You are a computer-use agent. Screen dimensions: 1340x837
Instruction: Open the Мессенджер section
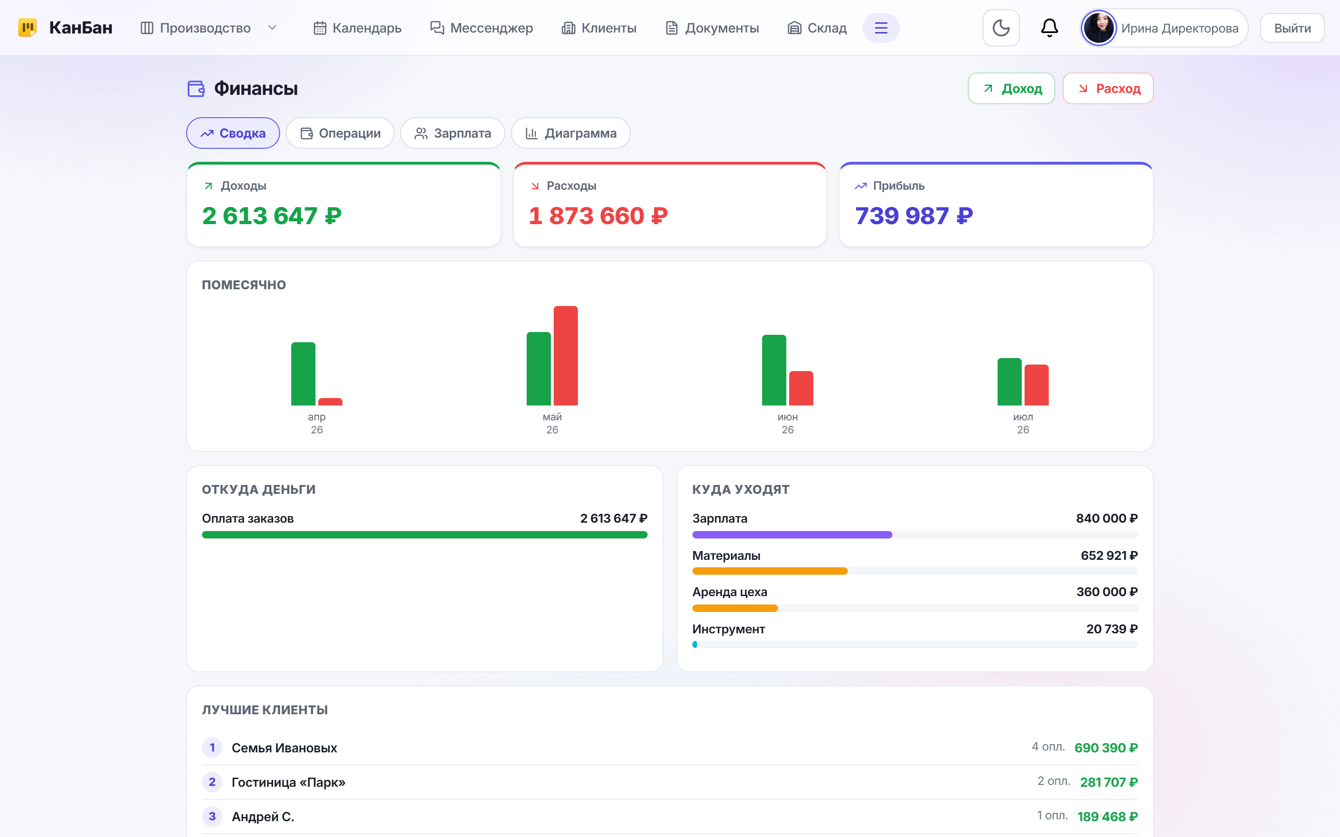click(x=481, y=28)
